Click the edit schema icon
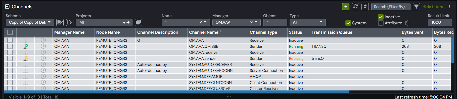Screen dimensions: 457x99 (x=60, y=22)
